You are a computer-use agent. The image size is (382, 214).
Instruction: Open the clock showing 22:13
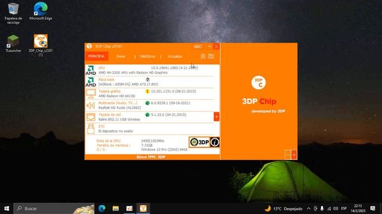click(358, 209)
